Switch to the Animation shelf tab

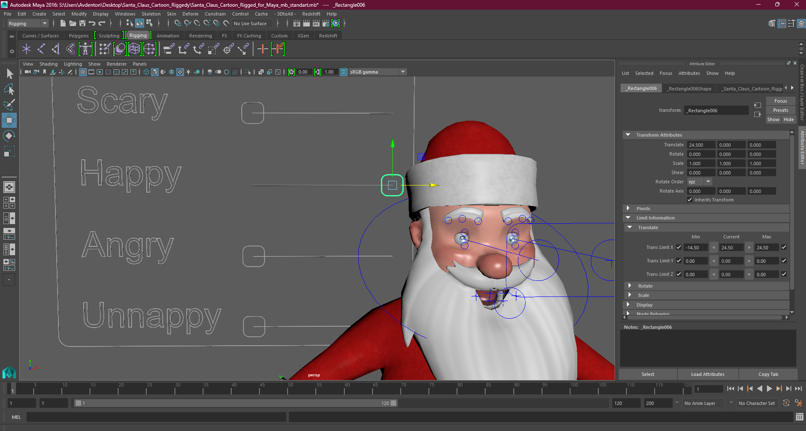coord(168,36)
